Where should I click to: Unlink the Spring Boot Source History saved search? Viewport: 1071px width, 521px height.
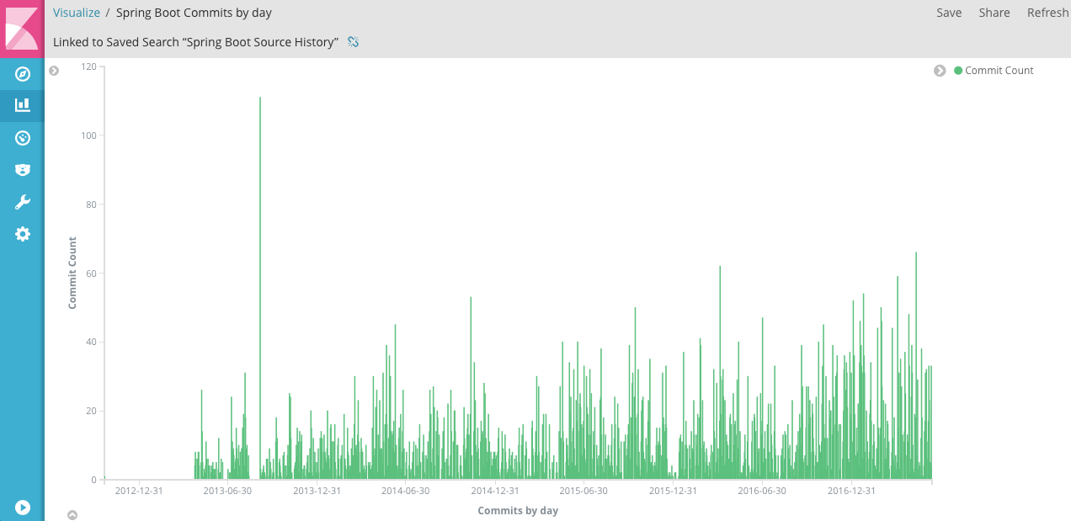pyautogui.click(x=353, y=41)
